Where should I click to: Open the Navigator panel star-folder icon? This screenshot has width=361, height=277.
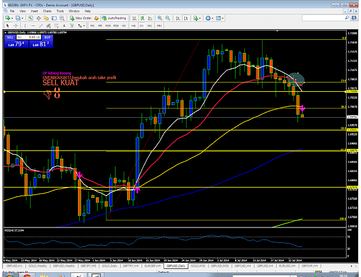46,18
